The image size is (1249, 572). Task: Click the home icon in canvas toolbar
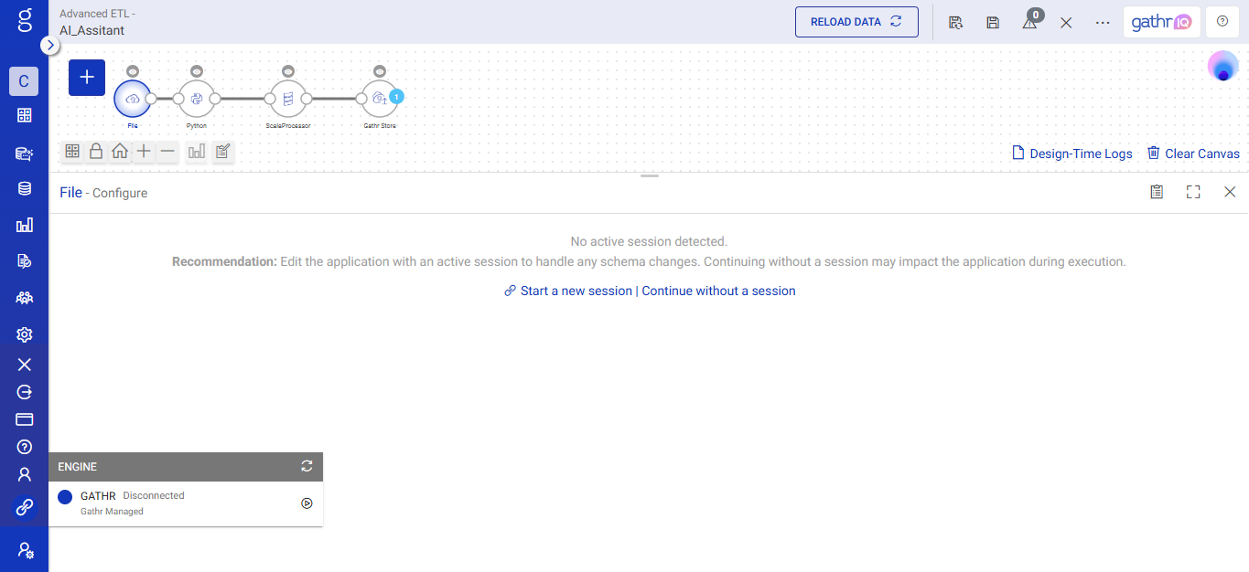coord(120,152)
